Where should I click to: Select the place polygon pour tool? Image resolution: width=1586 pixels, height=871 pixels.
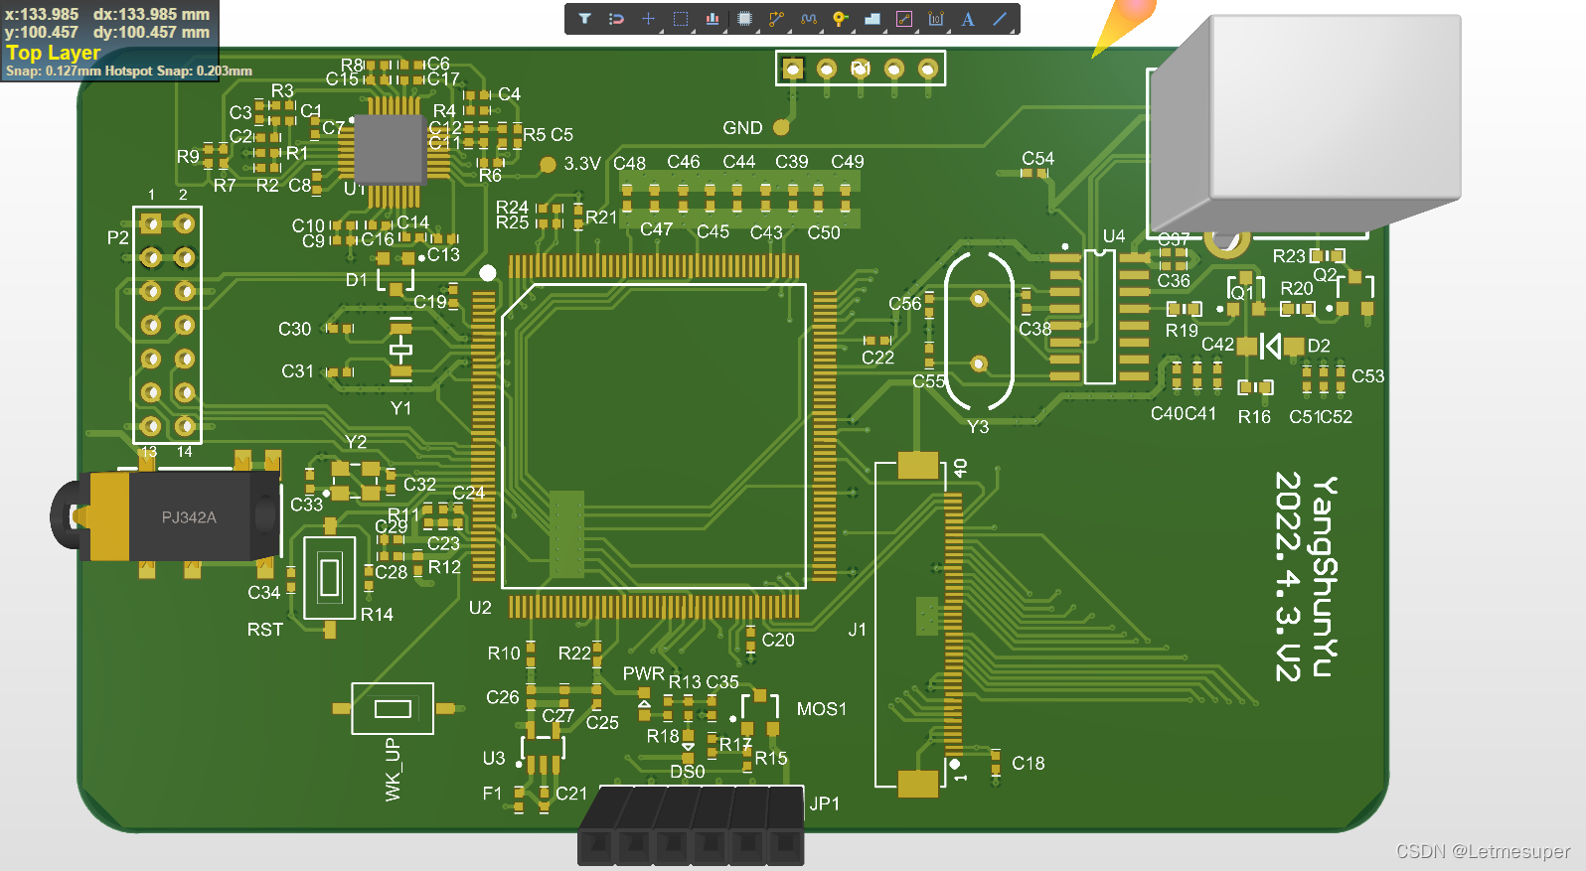tap(872, 19)
